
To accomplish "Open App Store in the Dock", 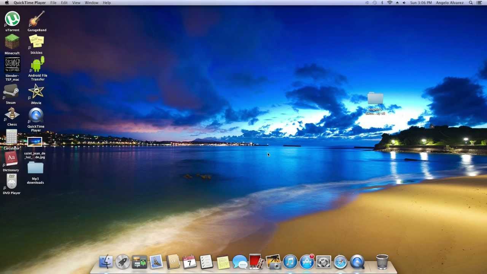I will (x=307, y=262).
